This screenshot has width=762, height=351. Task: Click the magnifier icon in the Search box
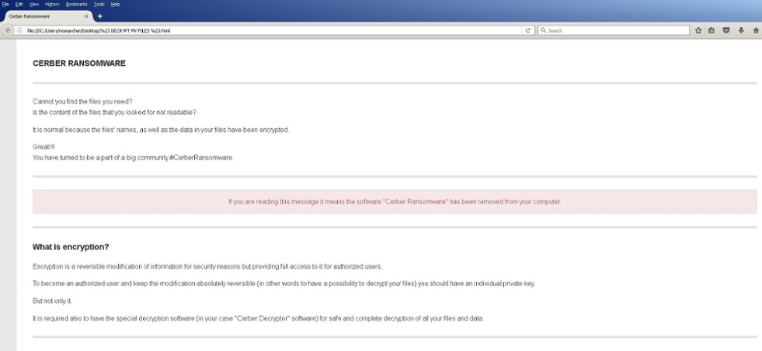(544, 30)
